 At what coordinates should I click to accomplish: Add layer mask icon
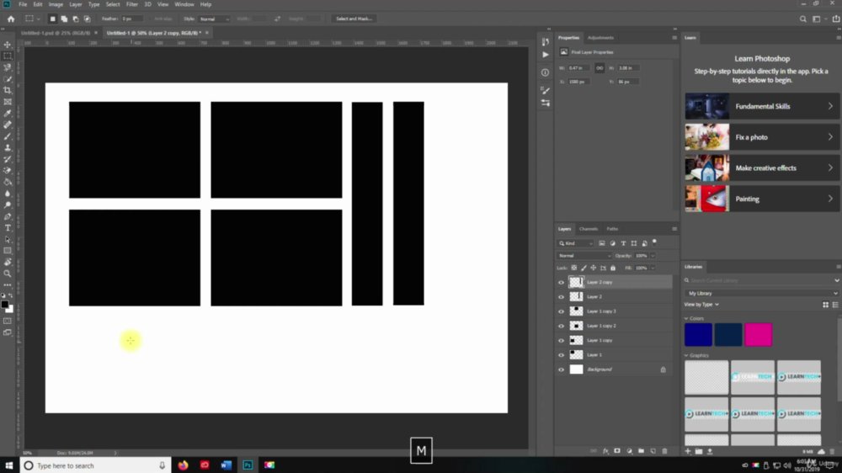(617, 451)
